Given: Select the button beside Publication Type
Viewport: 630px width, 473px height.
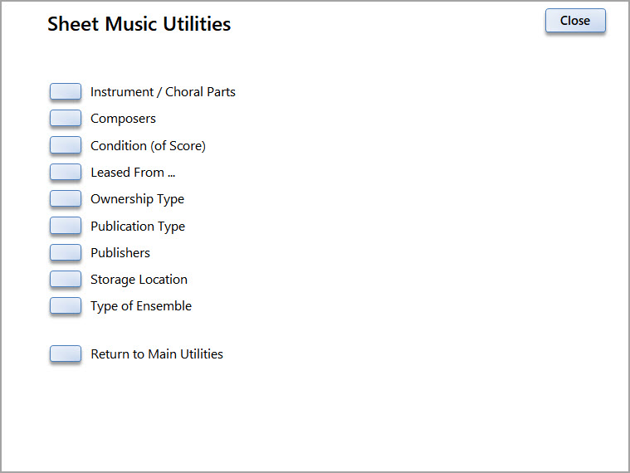Looking at the screenshot, I should [x=66, y=226].
